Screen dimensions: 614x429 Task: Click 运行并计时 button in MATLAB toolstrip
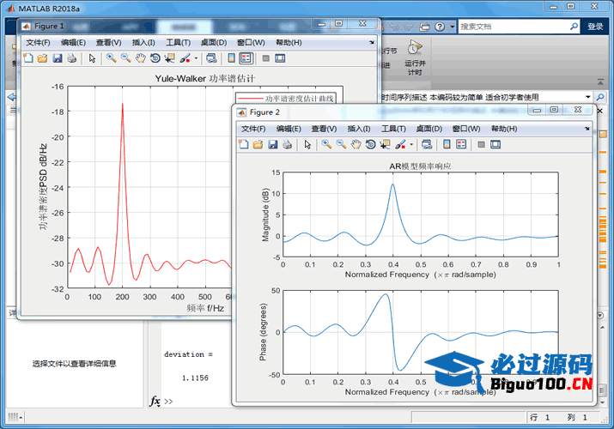(415, 58)
